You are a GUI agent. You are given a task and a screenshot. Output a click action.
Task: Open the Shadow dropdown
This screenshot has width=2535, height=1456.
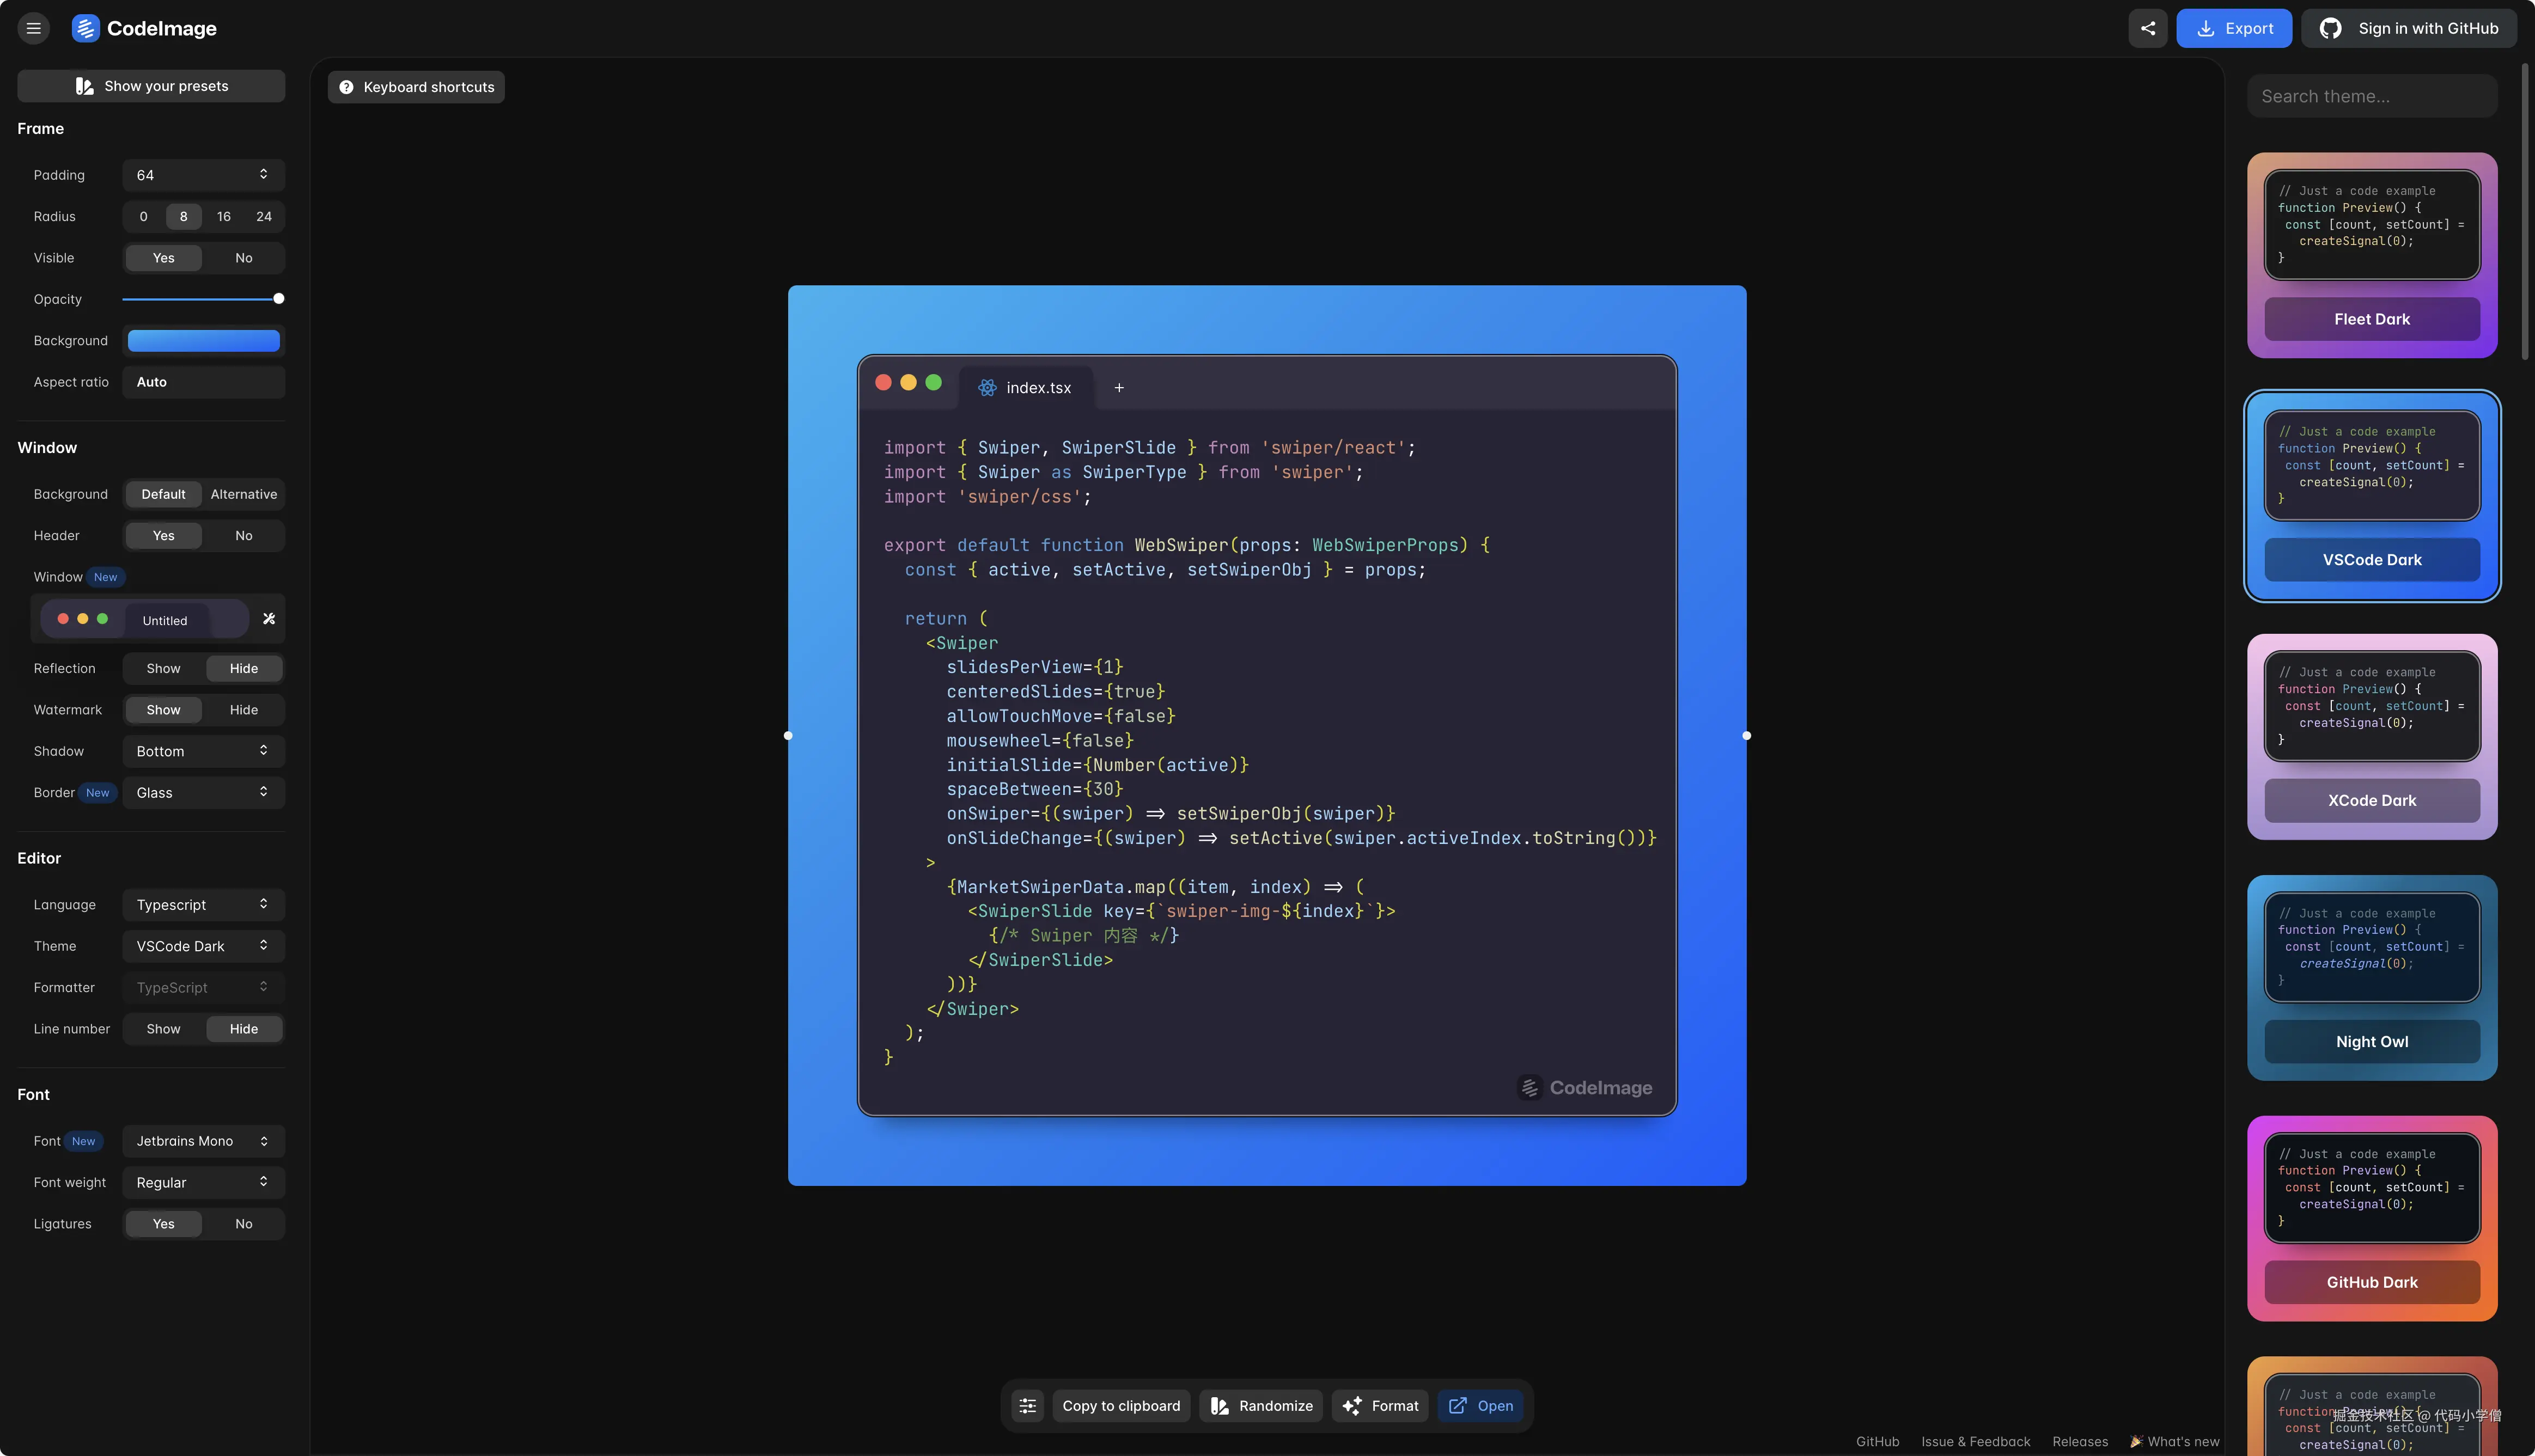click(x=203, y=751)
